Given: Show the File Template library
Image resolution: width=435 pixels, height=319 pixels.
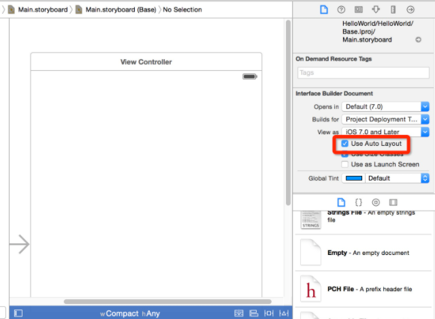Looking at the screenshot, I should tap(341, 202).
